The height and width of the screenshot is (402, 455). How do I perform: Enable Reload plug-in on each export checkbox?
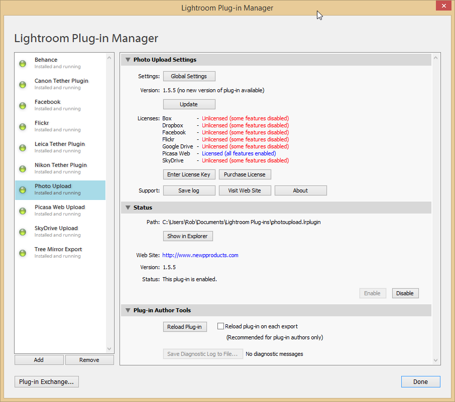pos(220,326)
